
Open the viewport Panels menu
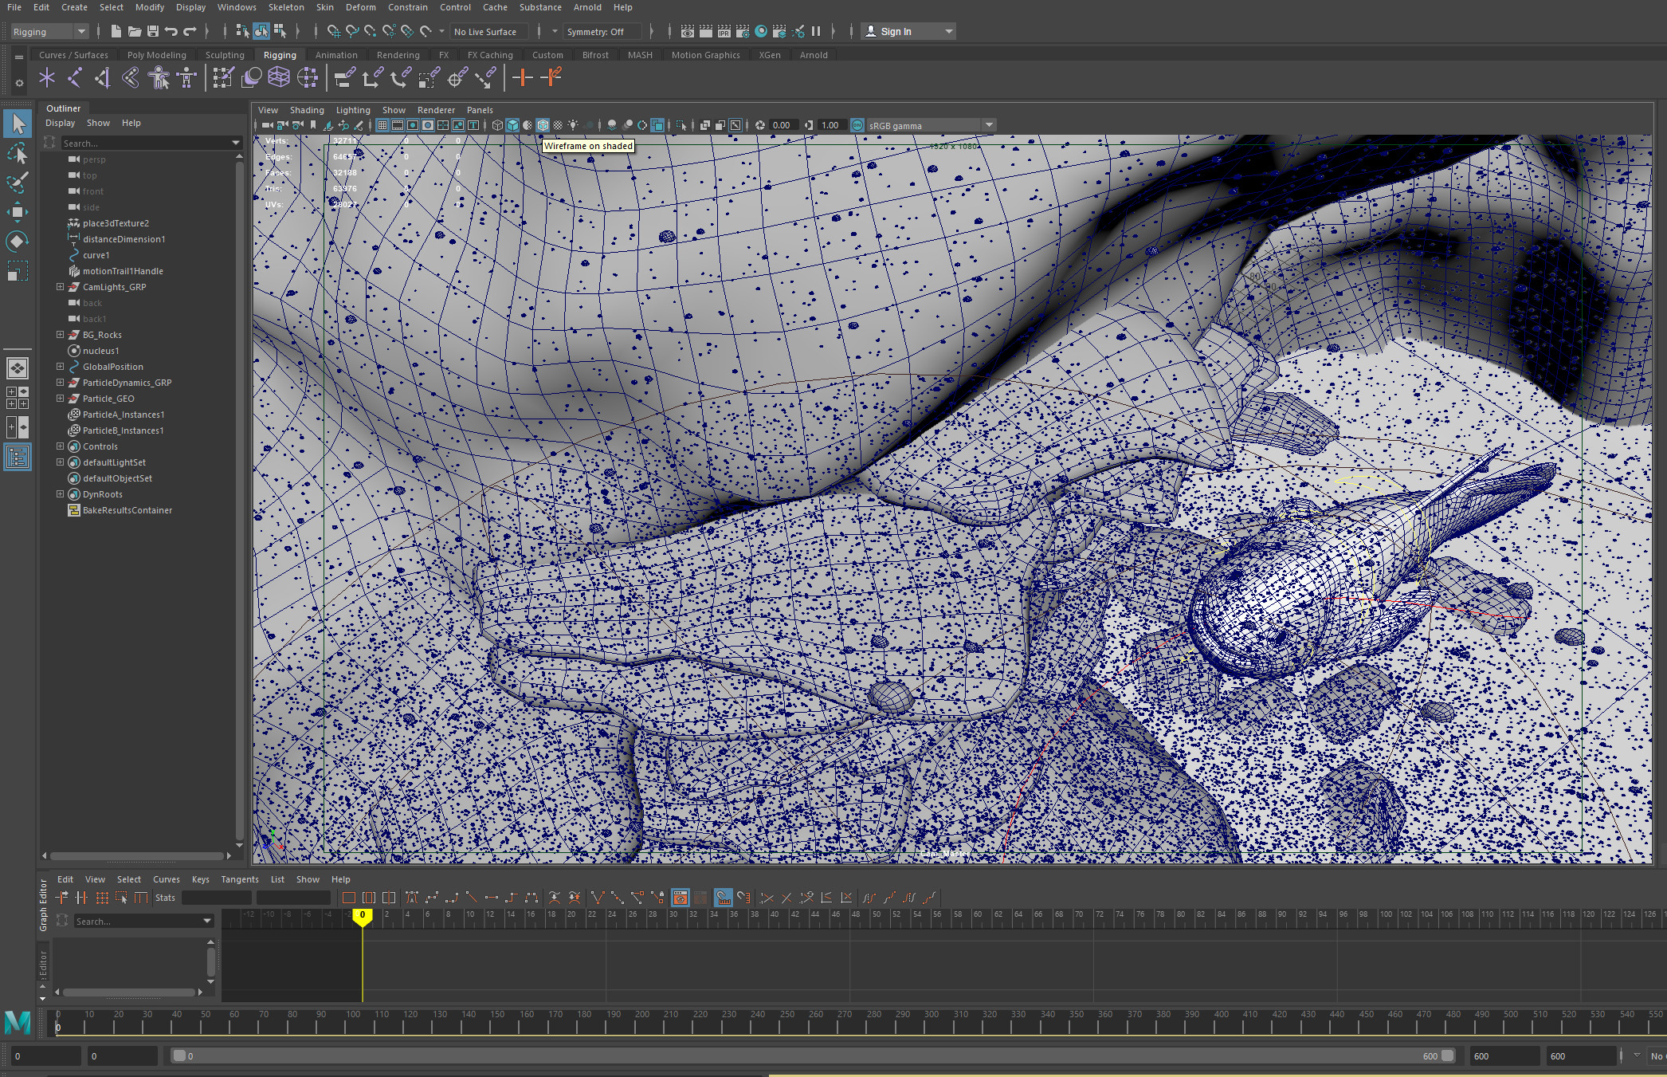click(480, 110)
